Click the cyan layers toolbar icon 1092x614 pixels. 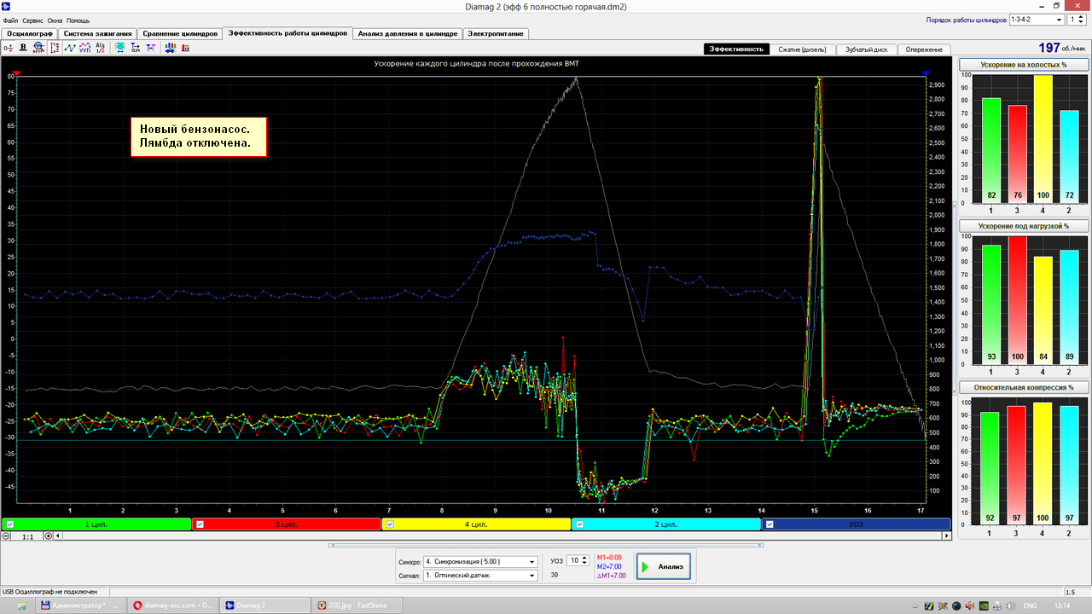(119, 48)
